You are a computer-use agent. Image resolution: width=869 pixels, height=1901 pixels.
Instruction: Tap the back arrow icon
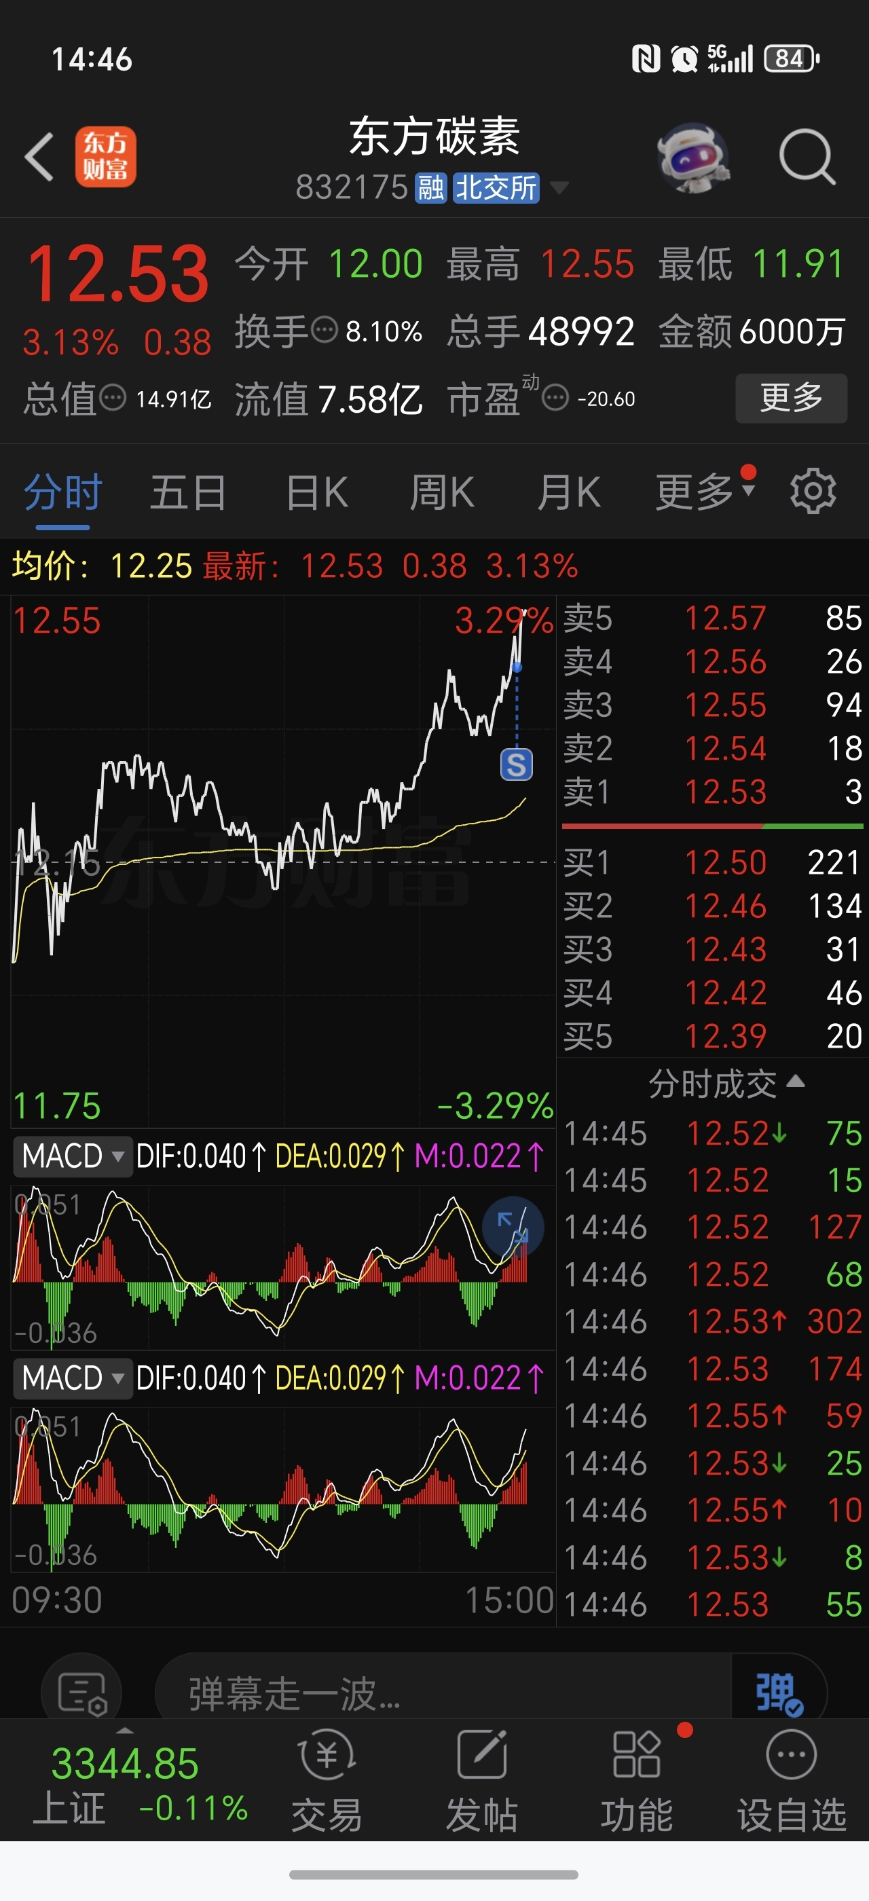(x=40, y=156)
